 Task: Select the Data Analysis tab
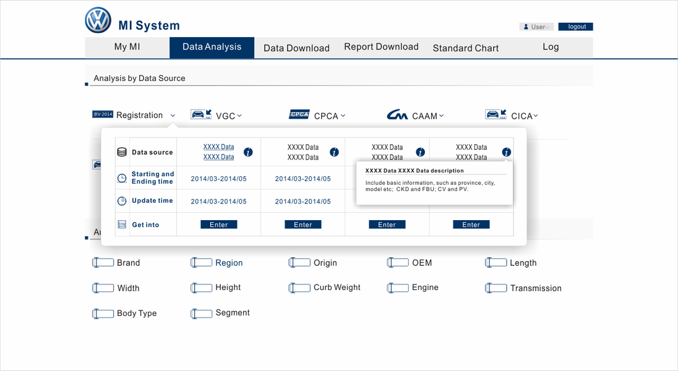coord(212,47)
